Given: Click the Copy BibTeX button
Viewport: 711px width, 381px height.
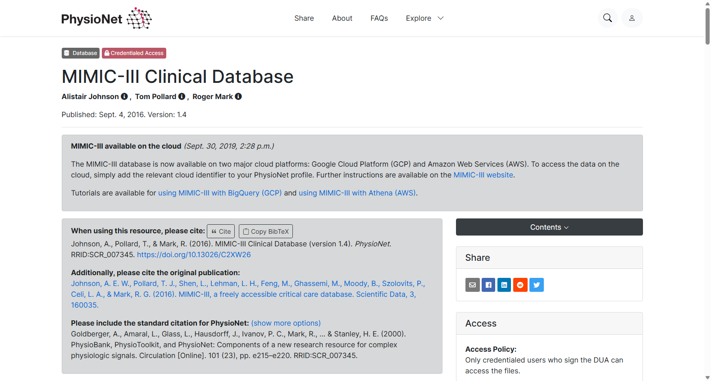Looking at the screenshot, I should (x=266, y=231).
